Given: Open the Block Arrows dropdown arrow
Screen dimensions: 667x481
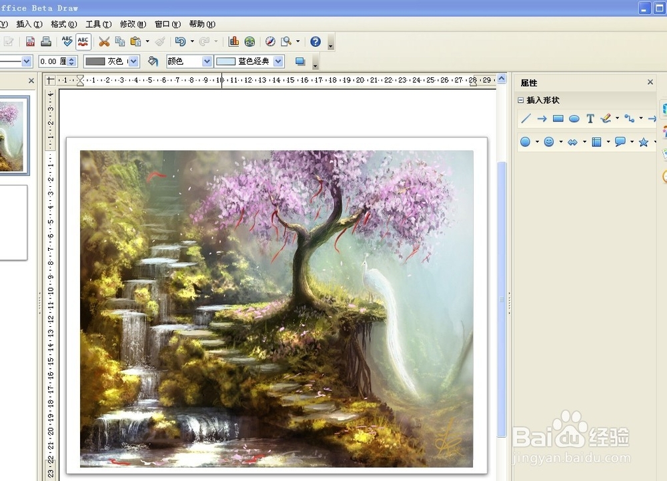Looking at the screenshot, I should (x=584, y=141).
